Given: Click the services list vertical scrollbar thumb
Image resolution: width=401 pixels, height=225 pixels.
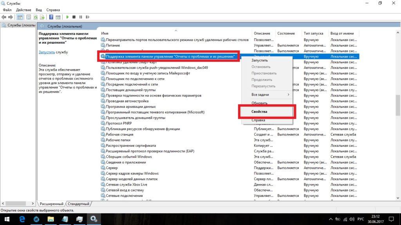Looking at the screenshot, I should (x=398, y=105).
